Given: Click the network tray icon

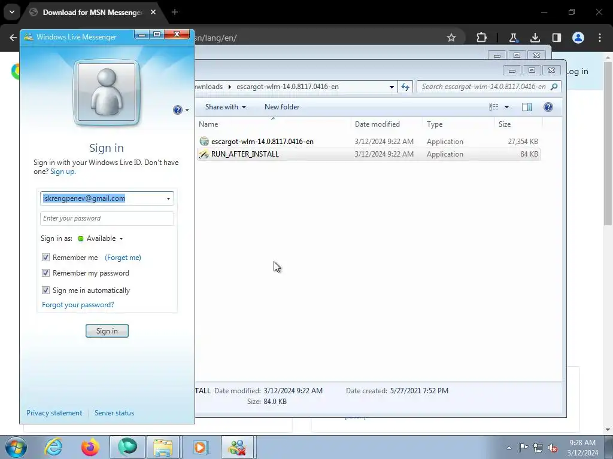Looking at the screenshot, I should [538, 448].
